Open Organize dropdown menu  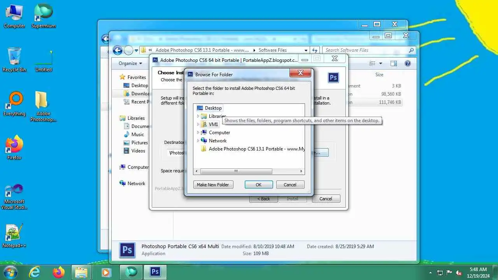[130, 63]
